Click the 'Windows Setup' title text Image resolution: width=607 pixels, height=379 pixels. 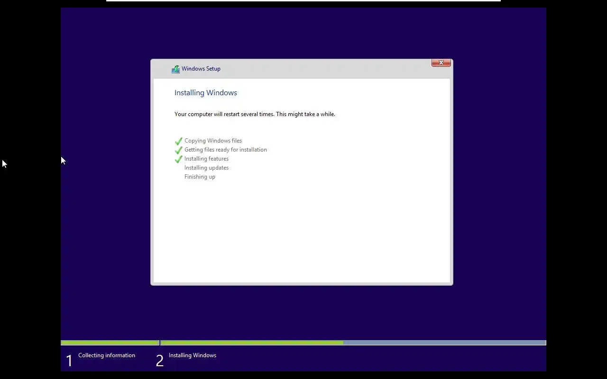pos(201,69)
